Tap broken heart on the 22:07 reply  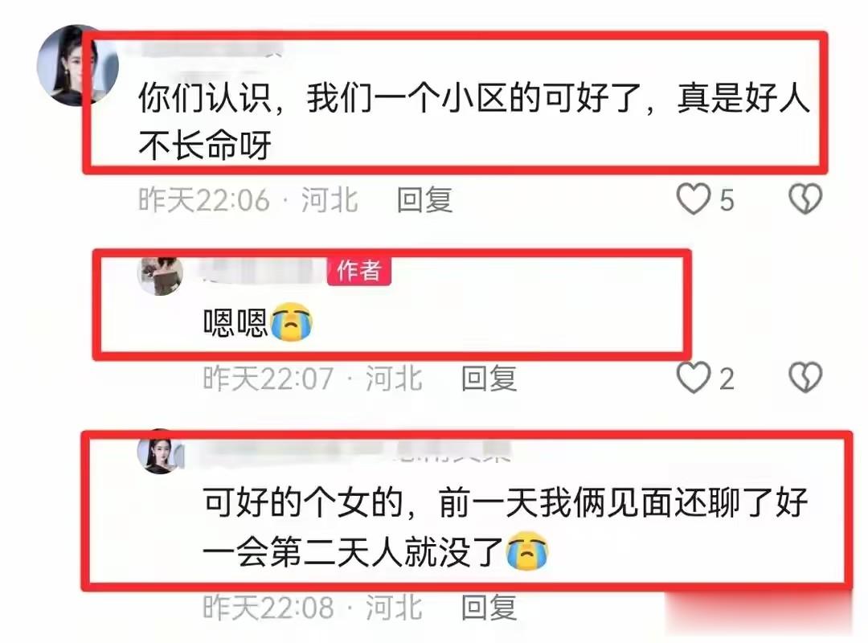click(805, 378)
